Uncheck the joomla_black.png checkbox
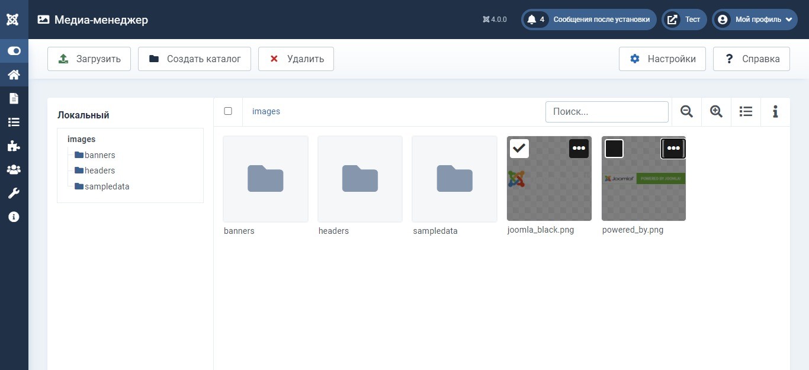This screenshot has width=809, height=370. click(519, 149)
